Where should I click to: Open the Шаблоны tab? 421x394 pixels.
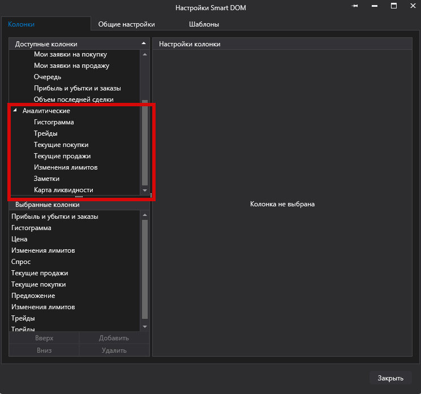(x=204, y=24)
